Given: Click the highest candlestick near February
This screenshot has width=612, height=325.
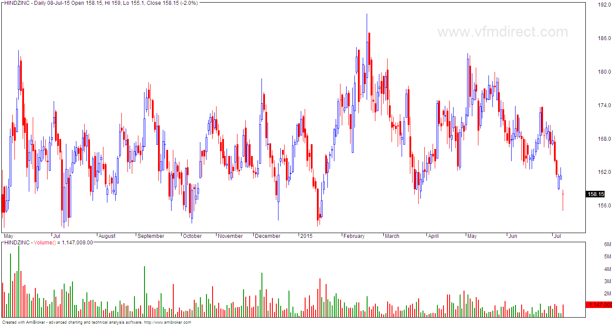Looking at the screenshot, I should (367, 26).
